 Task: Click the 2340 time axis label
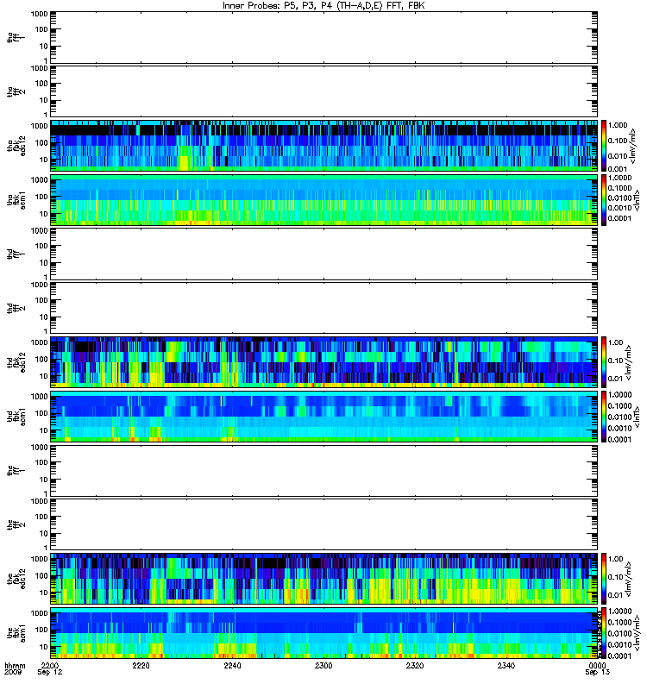[506, 665]
